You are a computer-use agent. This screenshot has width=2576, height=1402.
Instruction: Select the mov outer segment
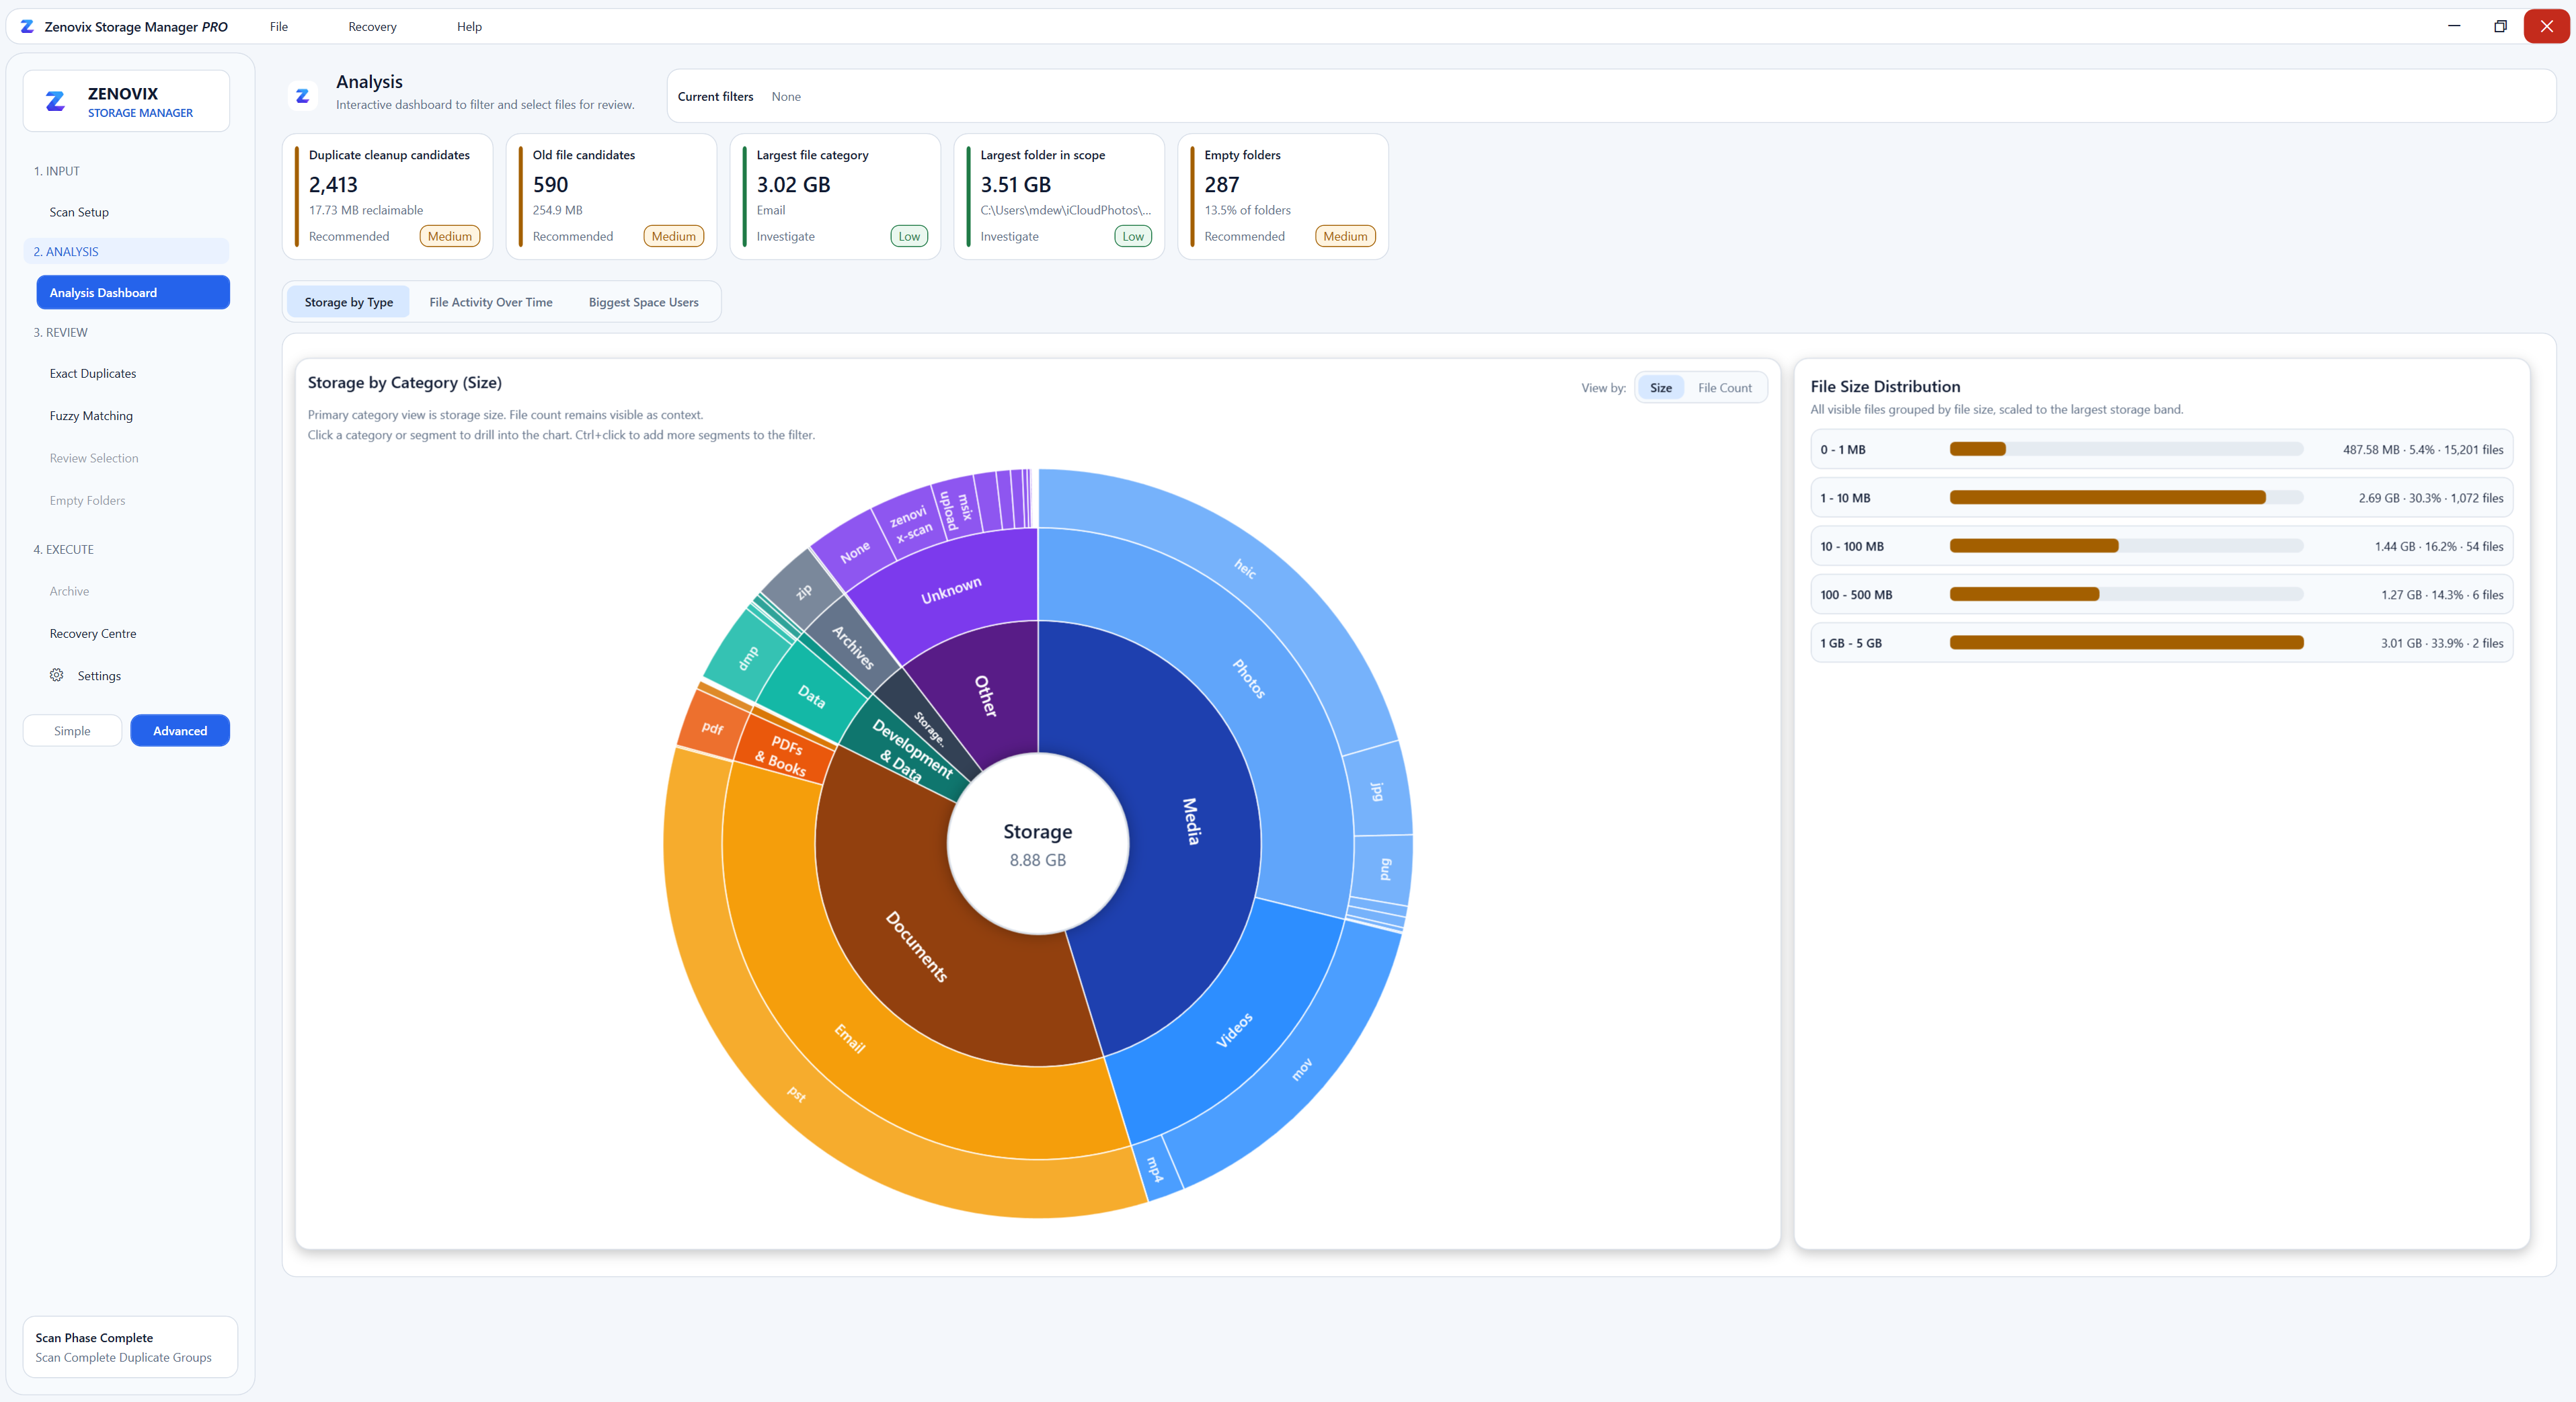click(x=1301, y=1069)
